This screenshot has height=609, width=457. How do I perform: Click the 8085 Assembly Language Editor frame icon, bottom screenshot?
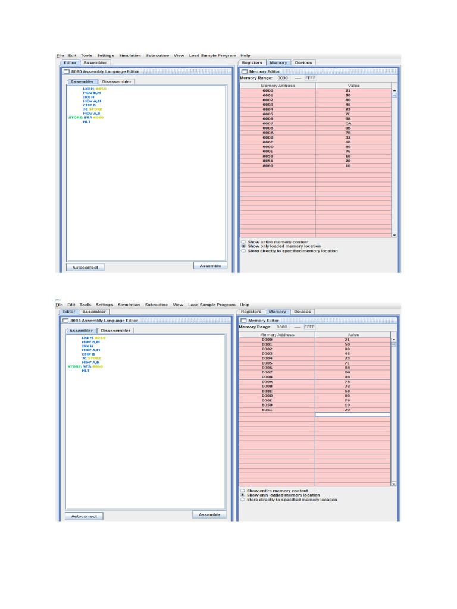point(65,321)
